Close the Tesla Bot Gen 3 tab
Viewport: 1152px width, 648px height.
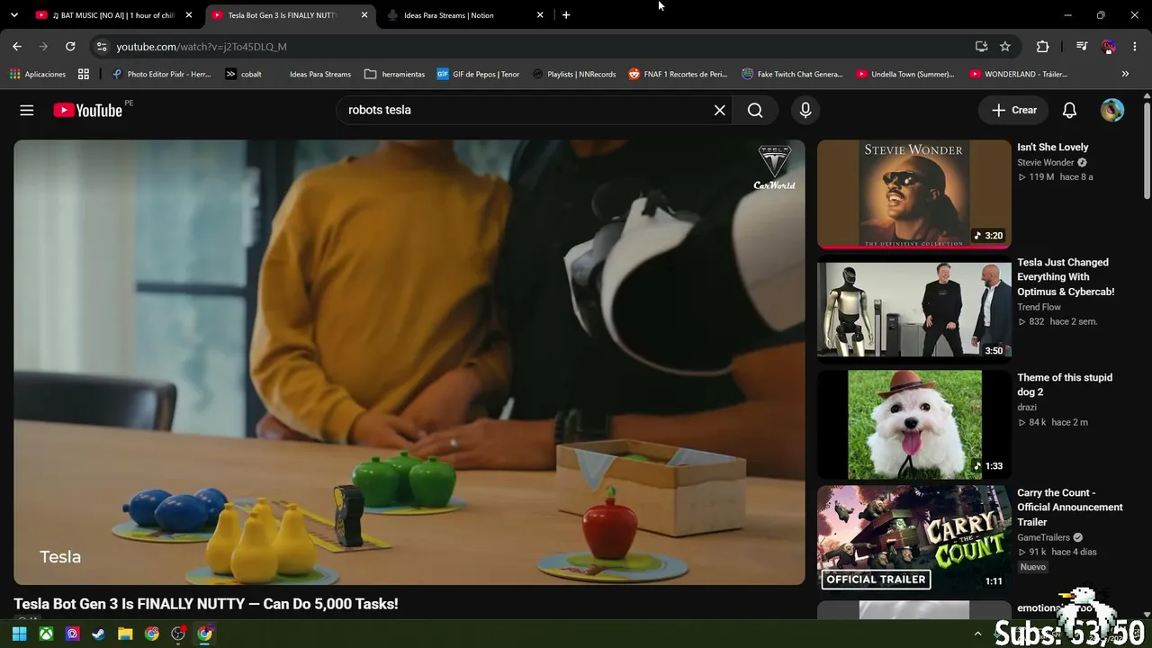pyautogui.click(x=364, y=15)
